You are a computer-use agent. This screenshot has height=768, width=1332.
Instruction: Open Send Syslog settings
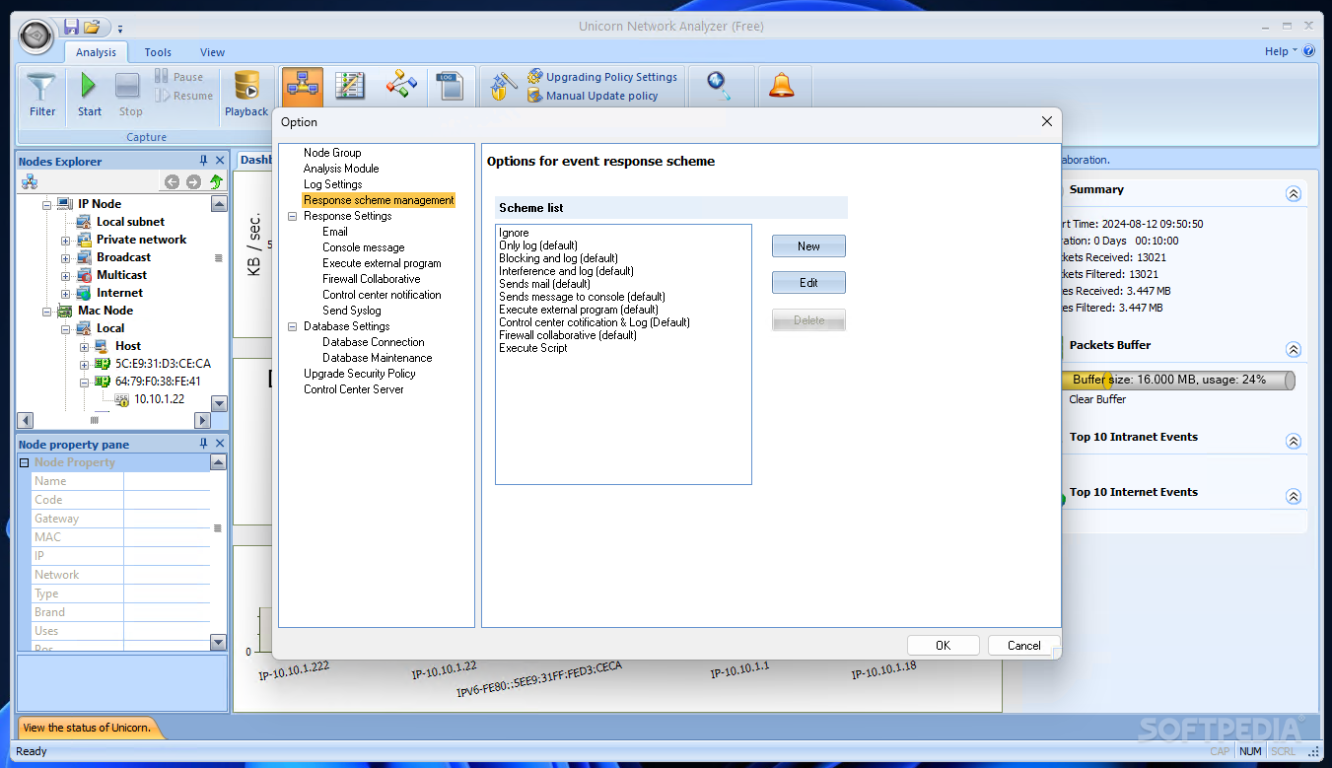(351, 311)
